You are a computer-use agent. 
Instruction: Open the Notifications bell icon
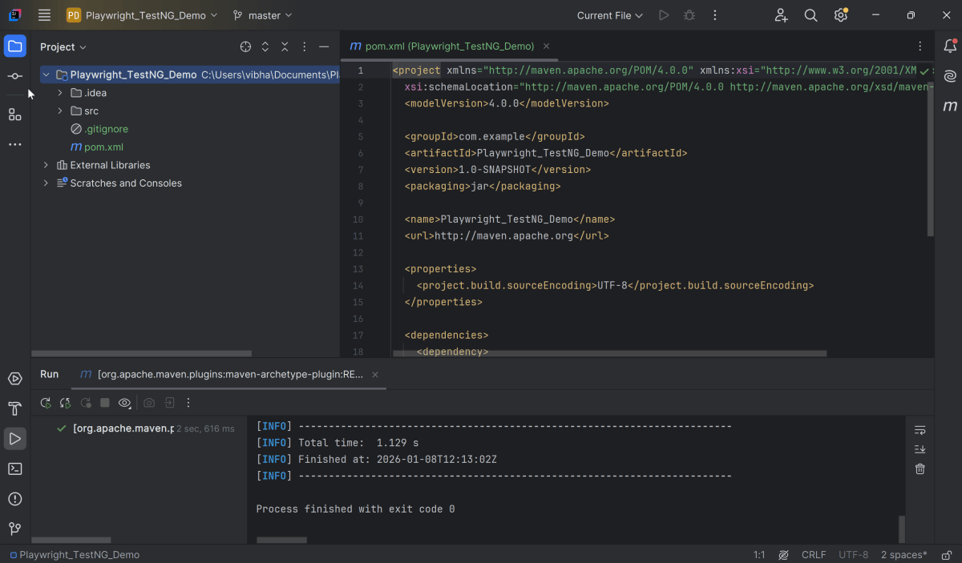point(950,46)
